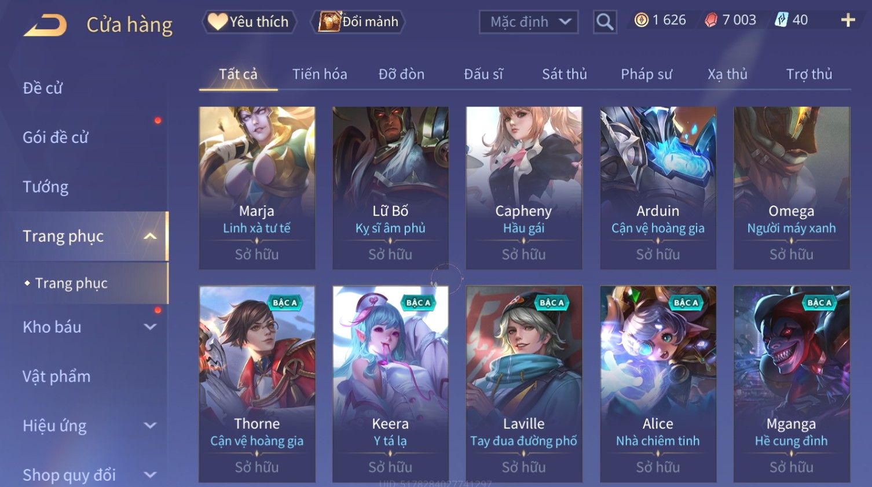Switch to the Tiến hóa tab
Image resolution: width=872 pixels, height=487 pixels.
(x=320, y=74)
